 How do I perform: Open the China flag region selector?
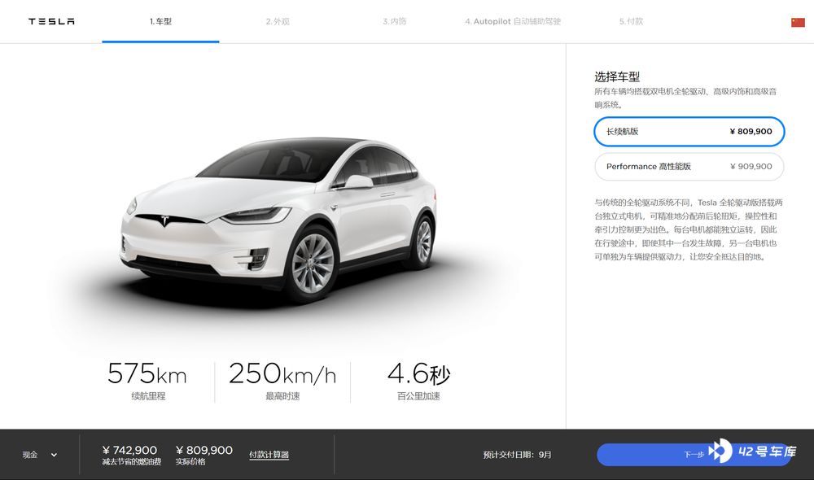[x=798, y=22]
